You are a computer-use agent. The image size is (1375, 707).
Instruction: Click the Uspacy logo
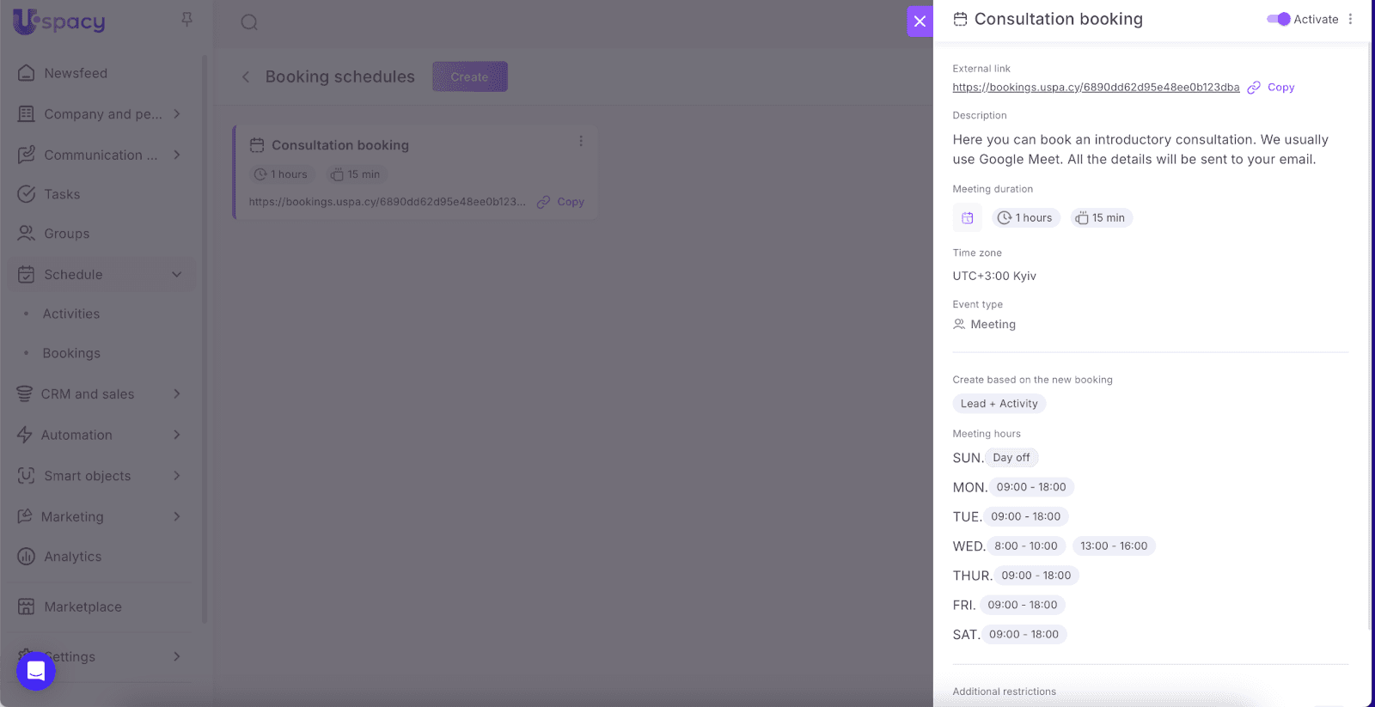point(59,21)
